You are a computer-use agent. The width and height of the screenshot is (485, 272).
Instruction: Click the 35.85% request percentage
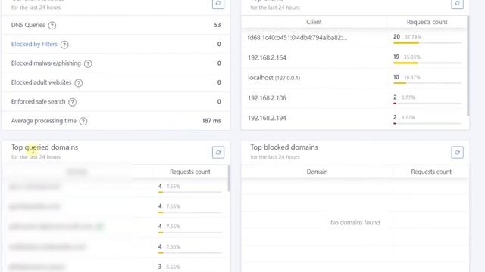(412, 57)
